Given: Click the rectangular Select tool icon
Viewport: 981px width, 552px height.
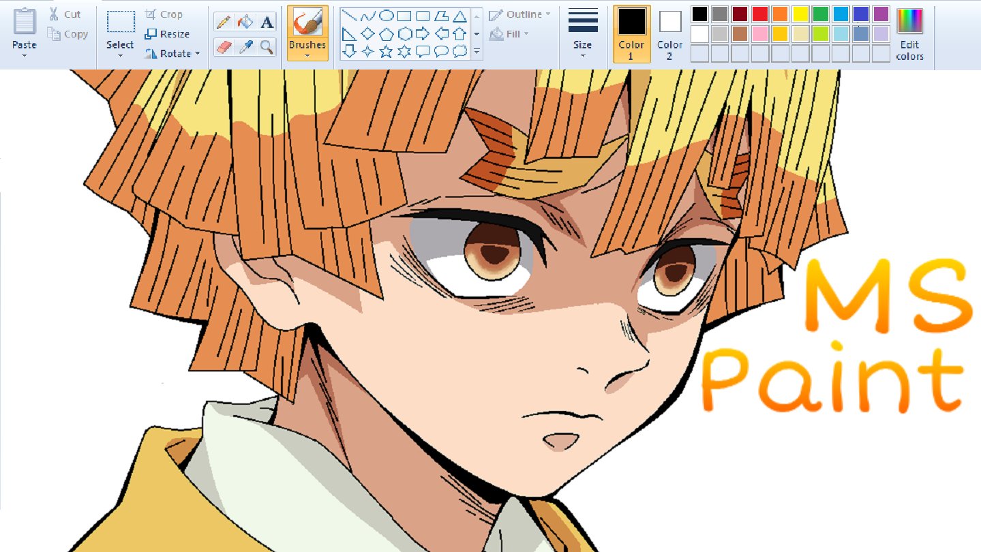Looking at the screenshot, I should 120,22.
